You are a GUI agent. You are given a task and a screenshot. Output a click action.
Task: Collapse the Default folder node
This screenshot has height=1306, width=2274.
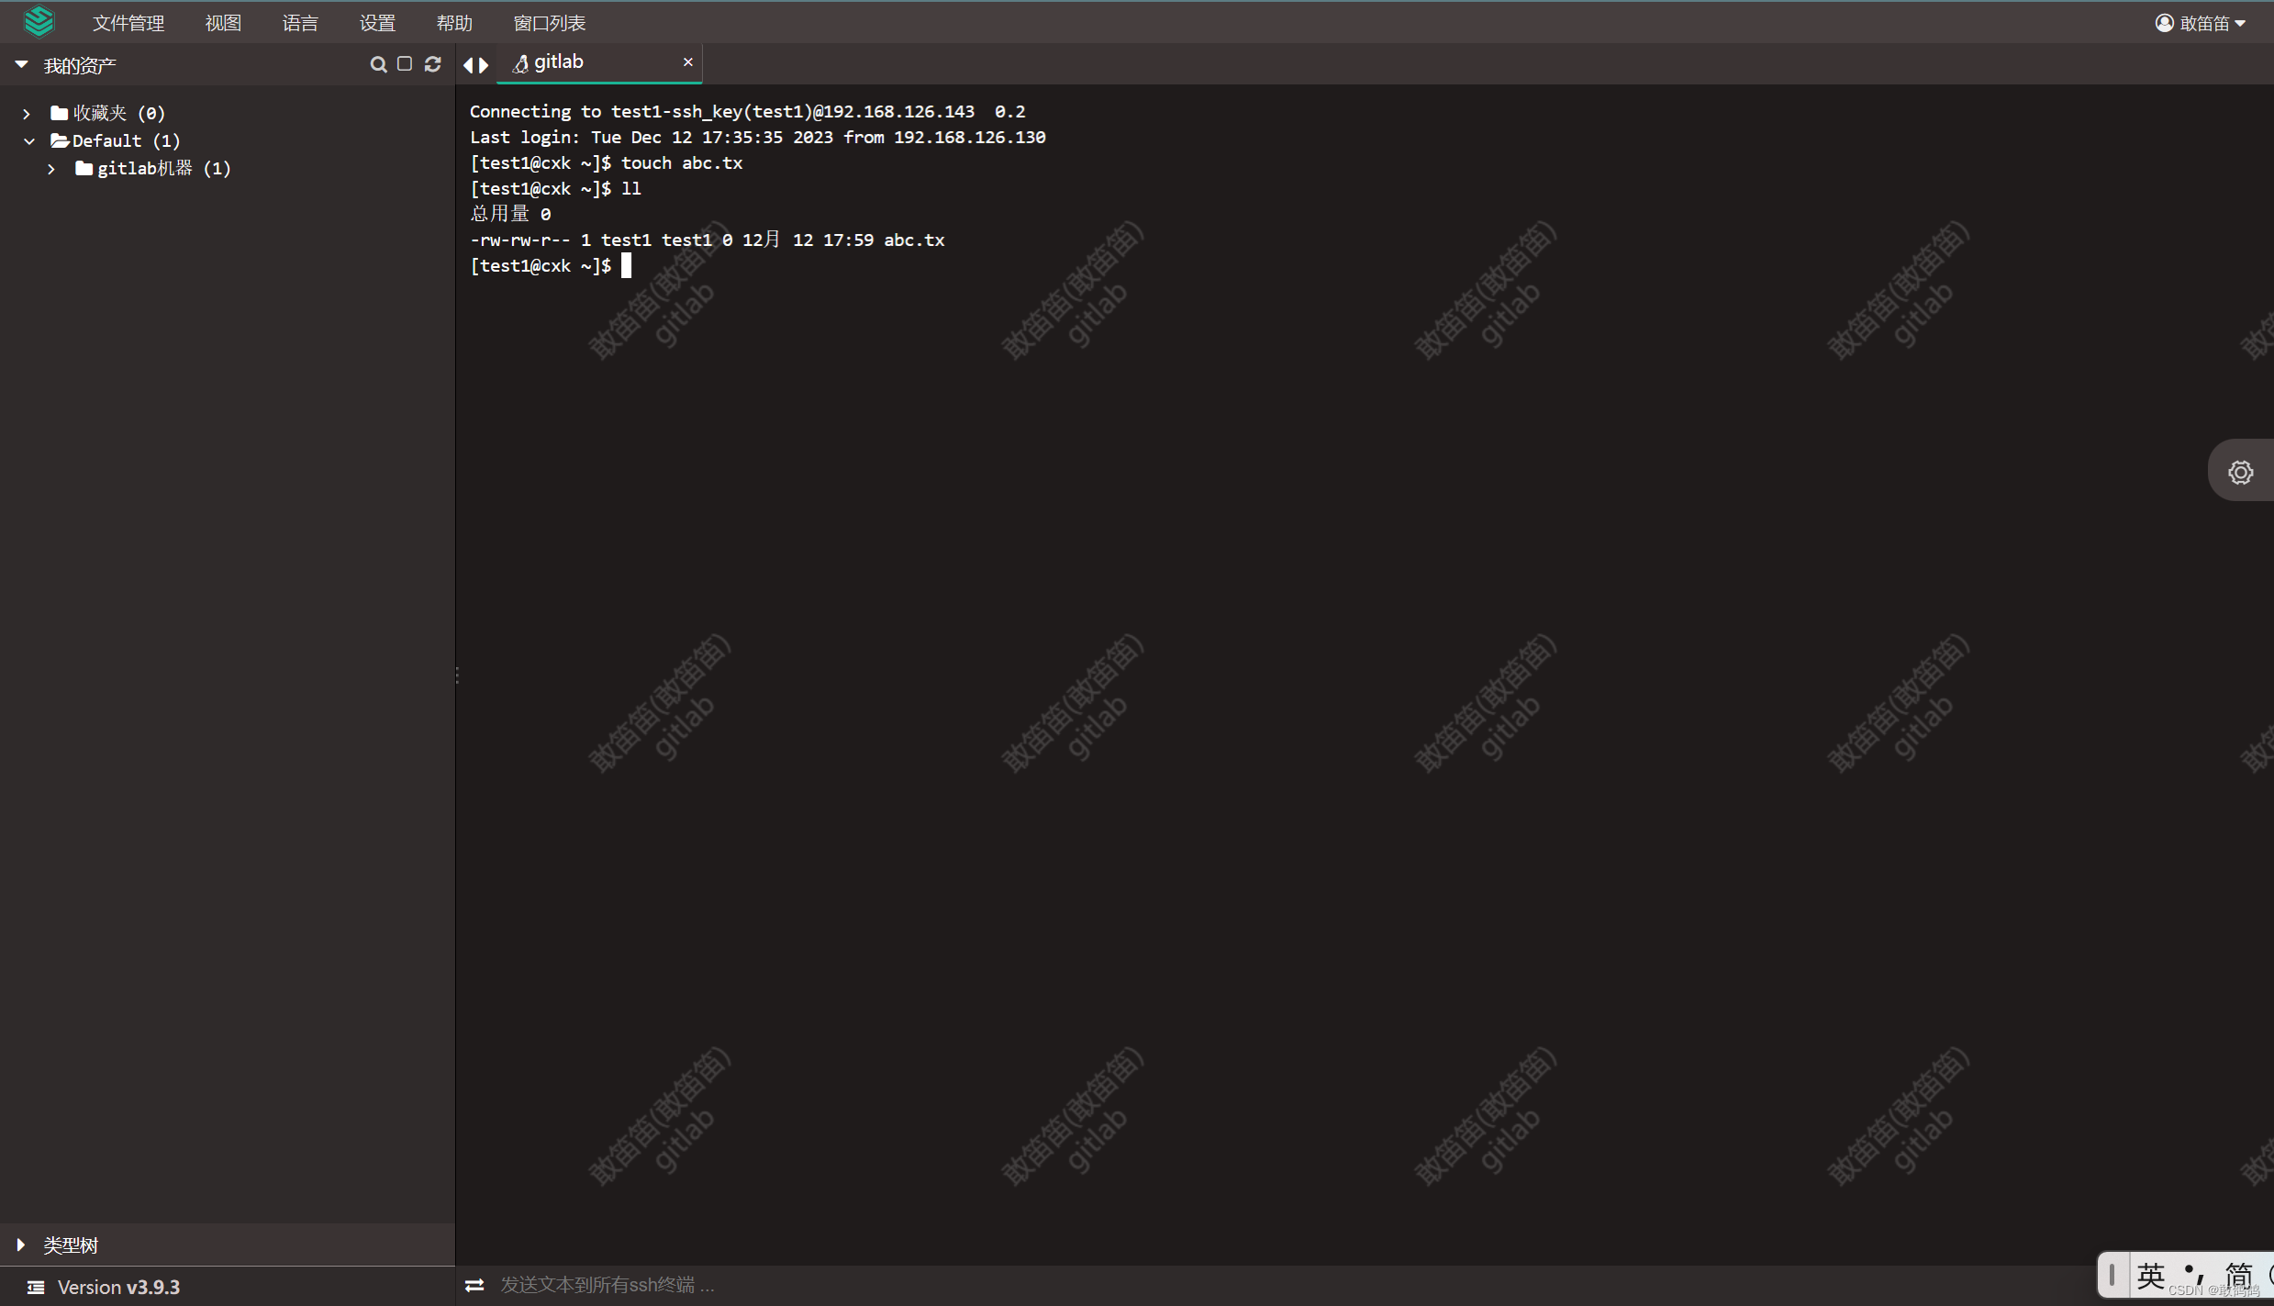(x=29, y=141)
